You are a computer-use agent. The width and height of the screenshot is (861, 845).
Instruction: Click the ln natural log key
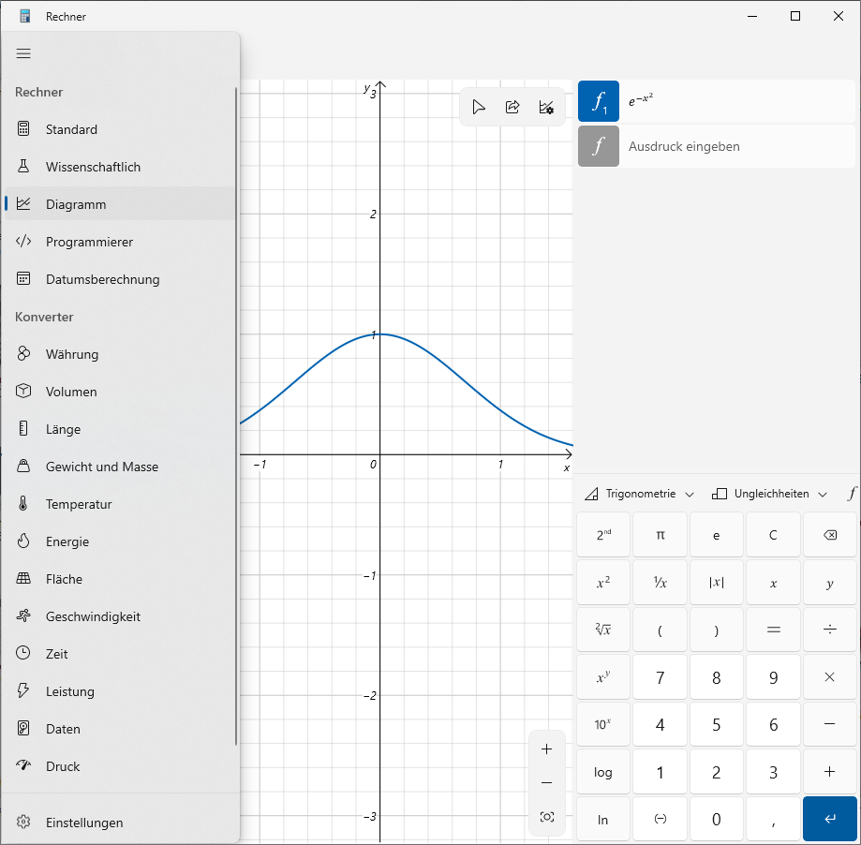[603, 820]
